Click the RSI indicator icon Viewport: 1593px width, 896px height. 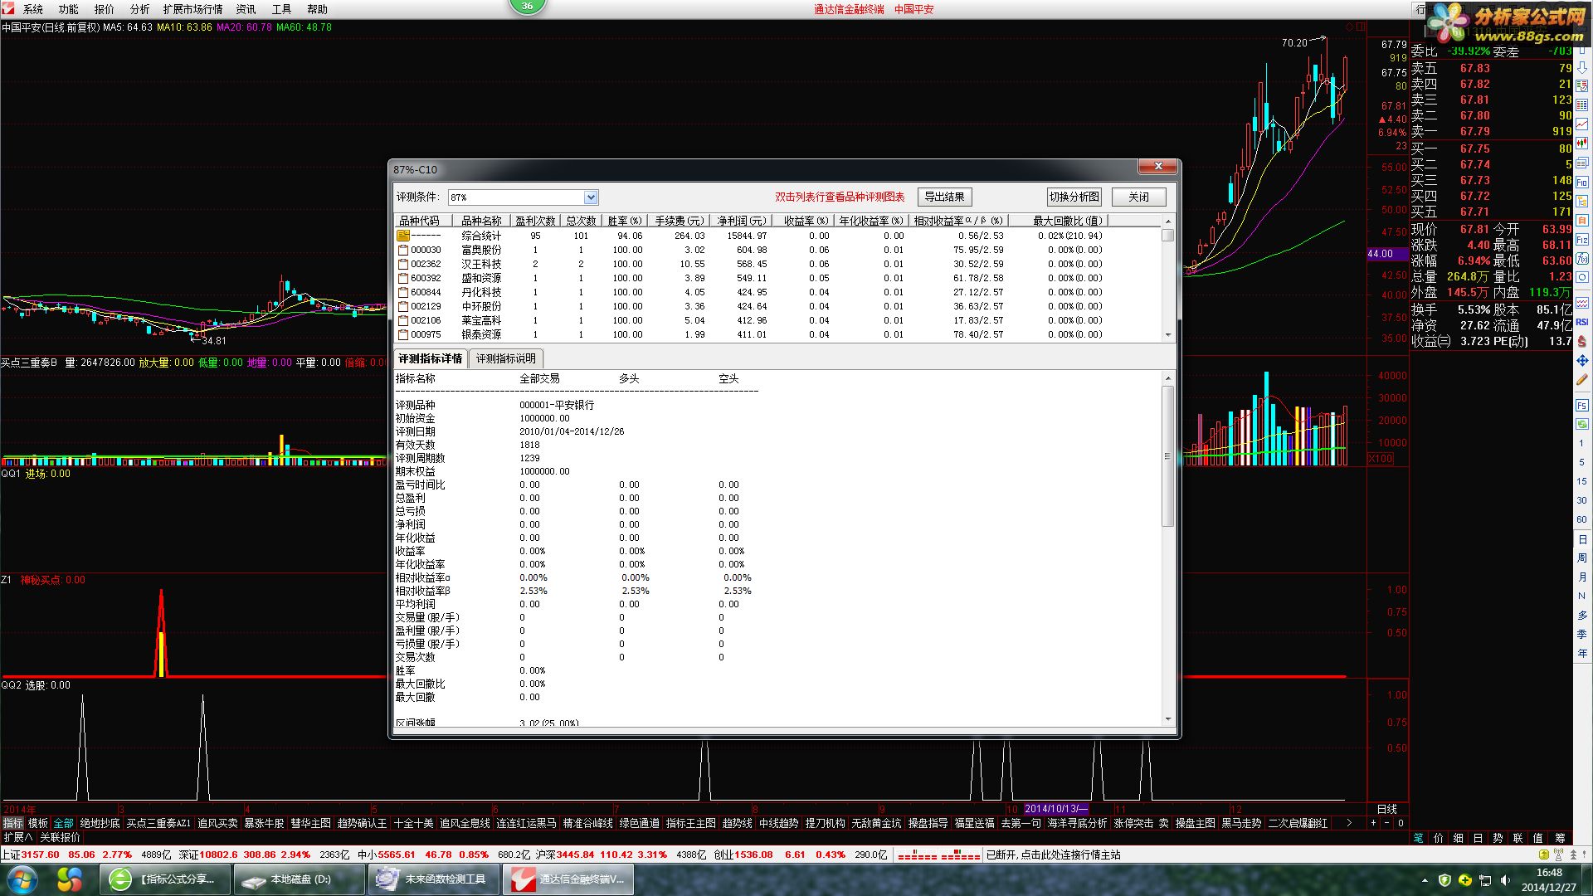pyautogui.click(x=1582, y=322)
